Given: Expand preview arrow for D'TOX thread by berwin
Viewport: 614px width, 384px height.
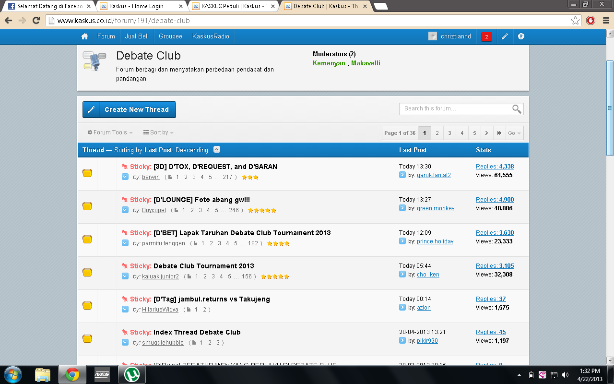Looking at the screenshot, I should [125, 177].
